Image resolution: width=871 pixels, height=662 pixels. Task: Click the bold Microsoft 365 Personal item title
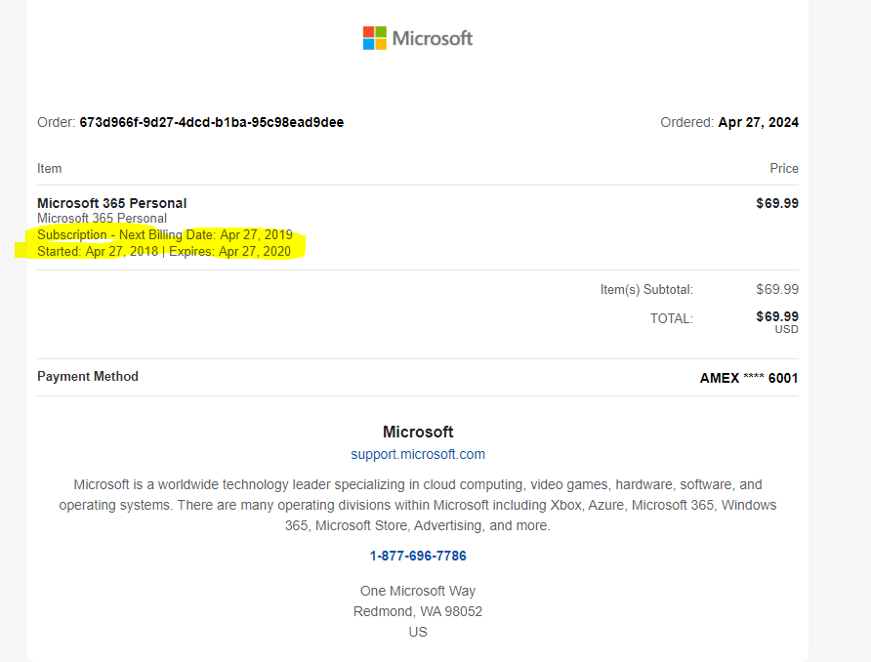(x=111, y=203)
